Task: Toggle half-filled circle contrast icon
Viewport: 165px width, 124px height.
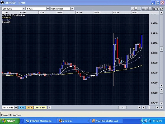Action: coord(154,9)
